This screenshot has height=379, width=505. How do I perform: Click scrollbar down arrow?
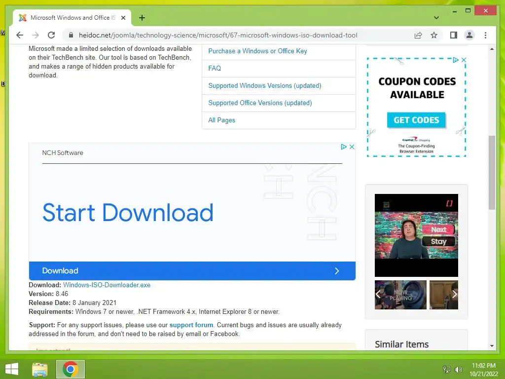point(492,346)
